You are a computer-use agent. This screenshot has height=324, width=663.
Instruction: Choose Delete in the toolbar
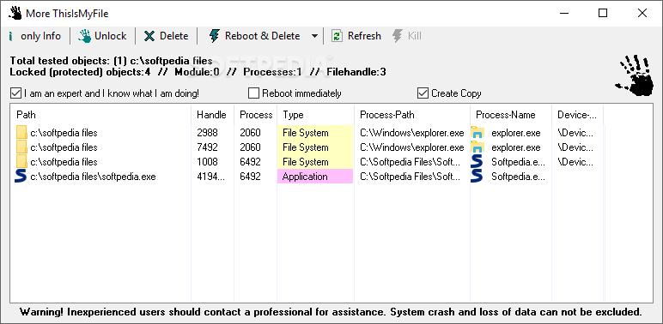point(173,36)
